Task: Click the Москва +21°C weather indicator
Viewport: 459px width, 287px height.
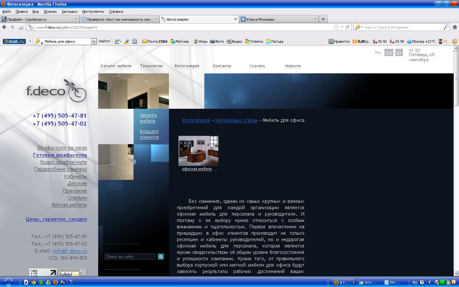Action: pyautogui.click(x=421, y=41)
